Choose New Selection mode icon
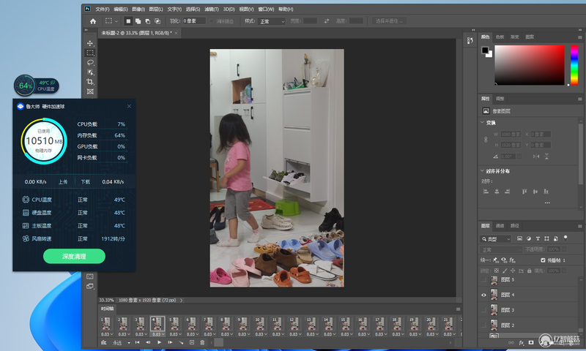Viewport: 586px width, 351px height. pyautogui.click(x=128, y=21)
